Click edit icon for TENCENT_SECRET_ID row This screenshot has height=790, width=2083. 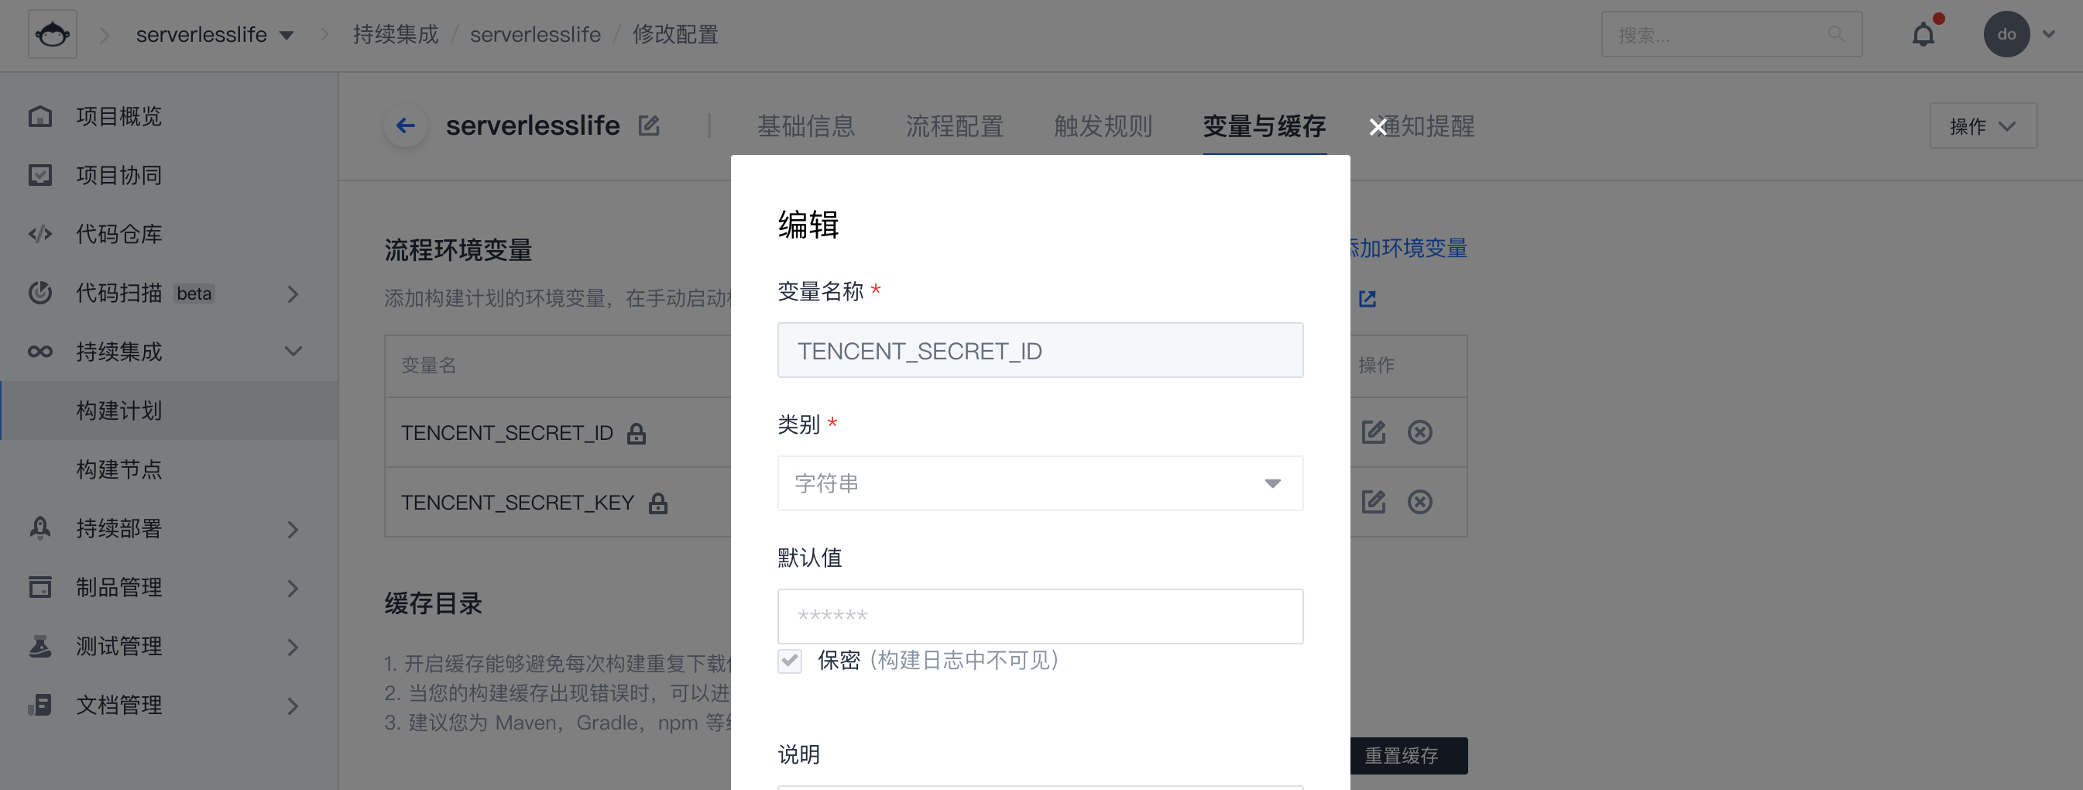coord(1373,433)
